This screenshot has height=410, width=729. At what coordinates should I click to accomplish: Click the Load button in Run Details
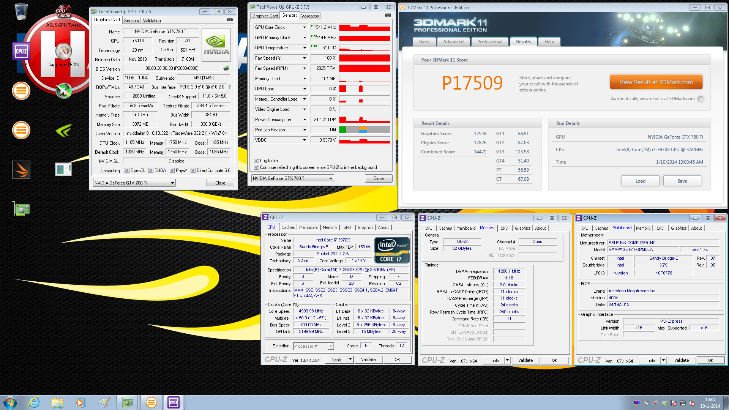click(640, 181)
